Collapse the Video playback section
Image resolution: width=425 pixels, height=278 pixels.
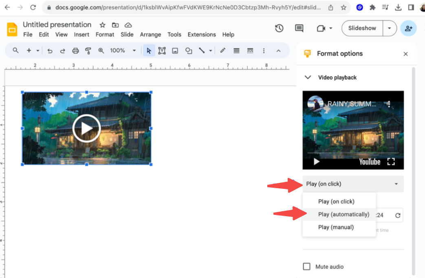[x=308, y=77]
